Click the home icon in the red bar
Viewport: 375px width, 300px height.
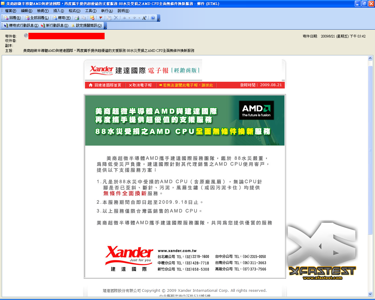pyautogui.click(x=91, y=85)
